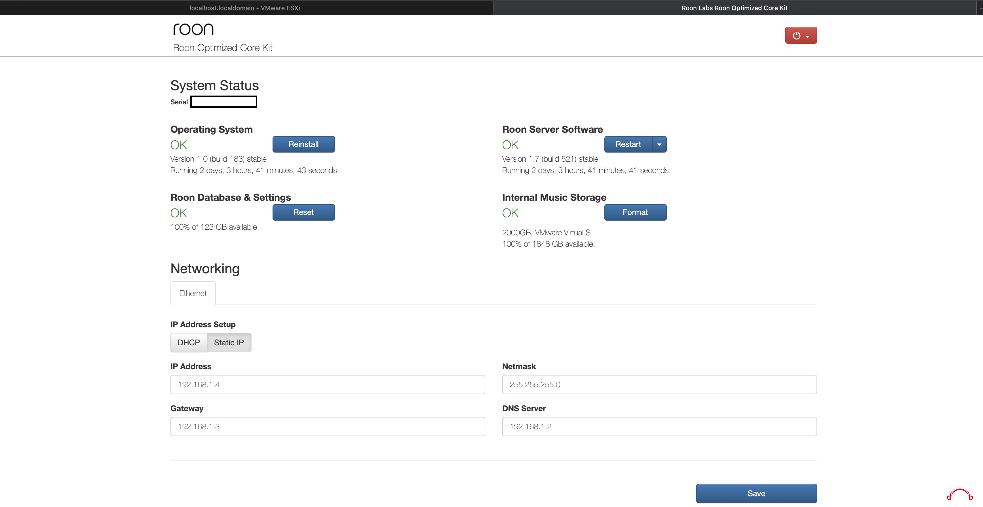Focus the Gateway input field
Image resolution: width=983 pixels, height=507 pixels.
point(327,426)
